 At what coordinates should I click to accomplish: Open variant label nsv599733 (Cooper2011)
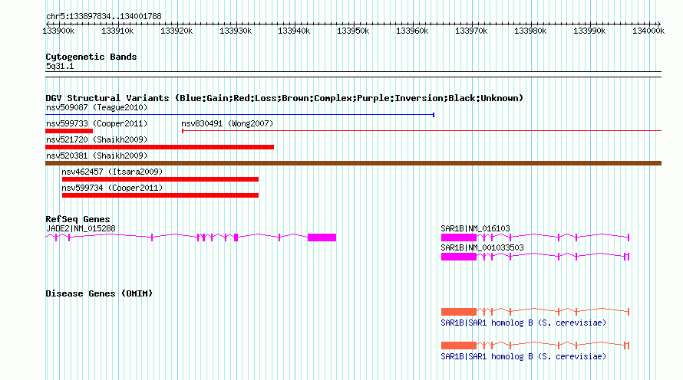97,123
